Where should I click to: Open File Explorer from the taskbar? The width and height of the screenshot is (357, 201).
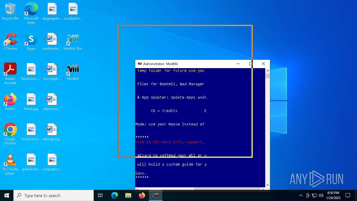point(128,195)
